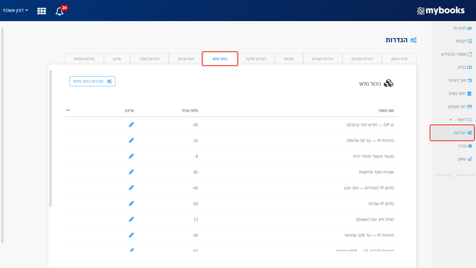Edit stock for מרכזיית IP עד 200 שלוחות
Viewport: 476px width, 268px height.
[x=131, y=235]
